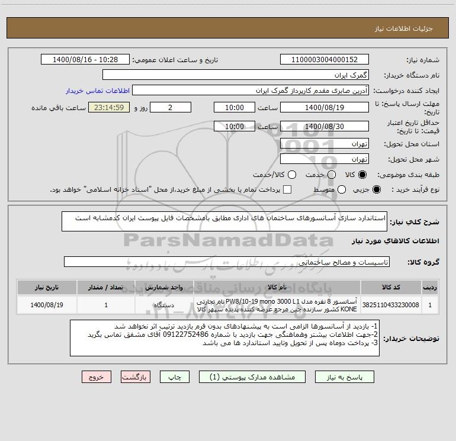Click the نام کالا column header
This screenshot has height=441, width=456.
[x=277, y=287]
